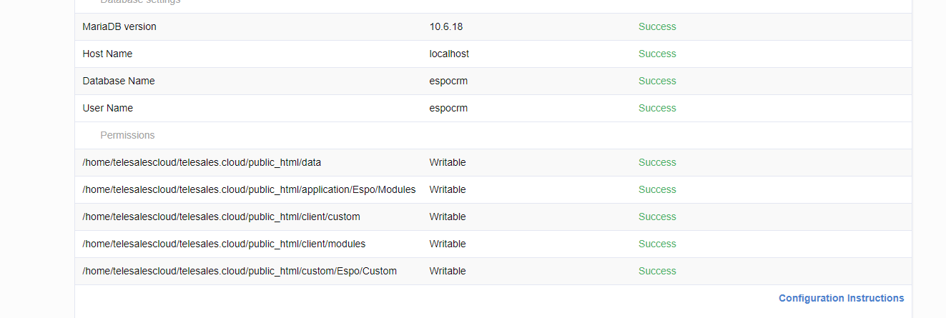This screenshot has width=946, height=318.
Task: Select the custom/Espo/Custom path
Action: [240, 271]
